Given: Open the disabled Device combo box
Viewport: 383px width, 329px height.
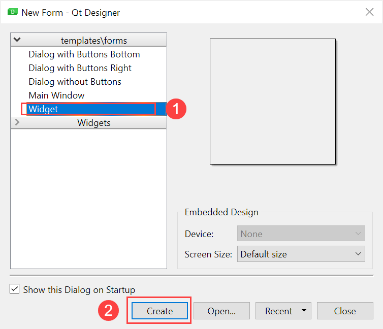Looking at the screenshot, I should tap(301, 234).
